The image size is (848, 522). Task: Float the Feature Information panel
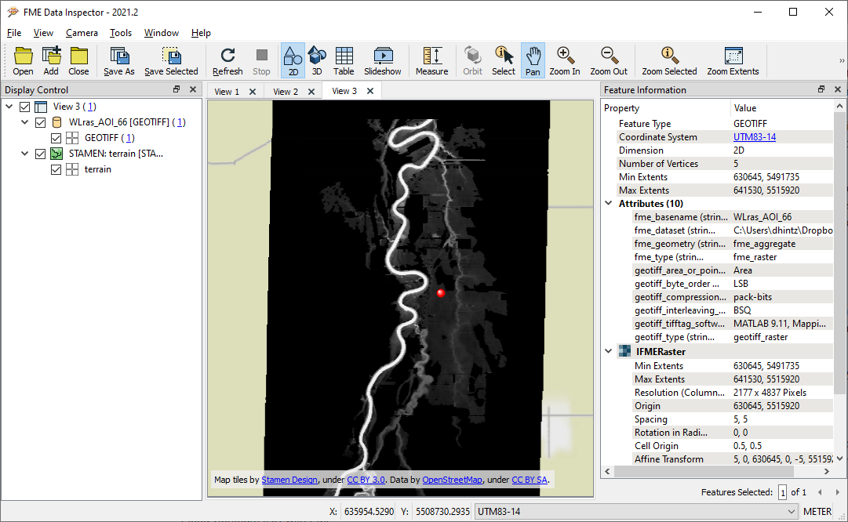click(x=821, y=89)
